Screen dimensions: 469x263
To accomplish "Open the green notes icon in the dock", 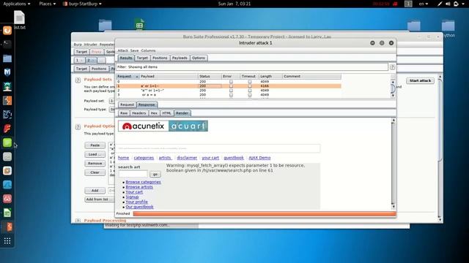I will coord(7,142).
